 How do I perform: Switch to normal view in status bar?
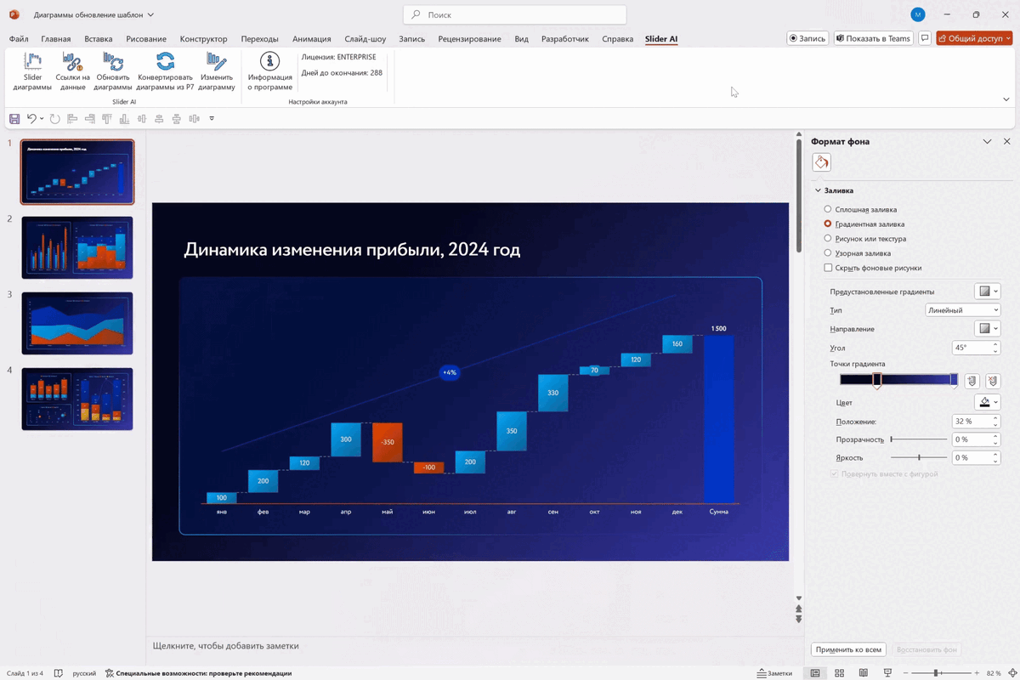point(815,673)
